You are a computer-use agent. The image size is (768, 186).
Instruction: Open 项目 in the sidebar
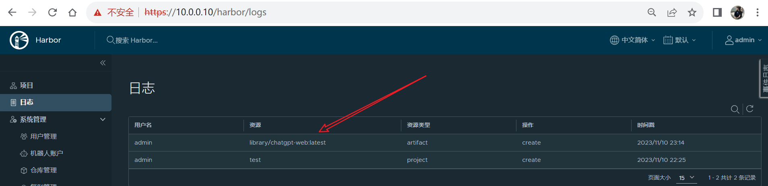tap(27, 86)
